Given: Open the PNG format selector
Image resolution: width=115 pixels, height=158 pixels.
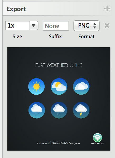Looking at the screenshot, I should pos(87,26).
